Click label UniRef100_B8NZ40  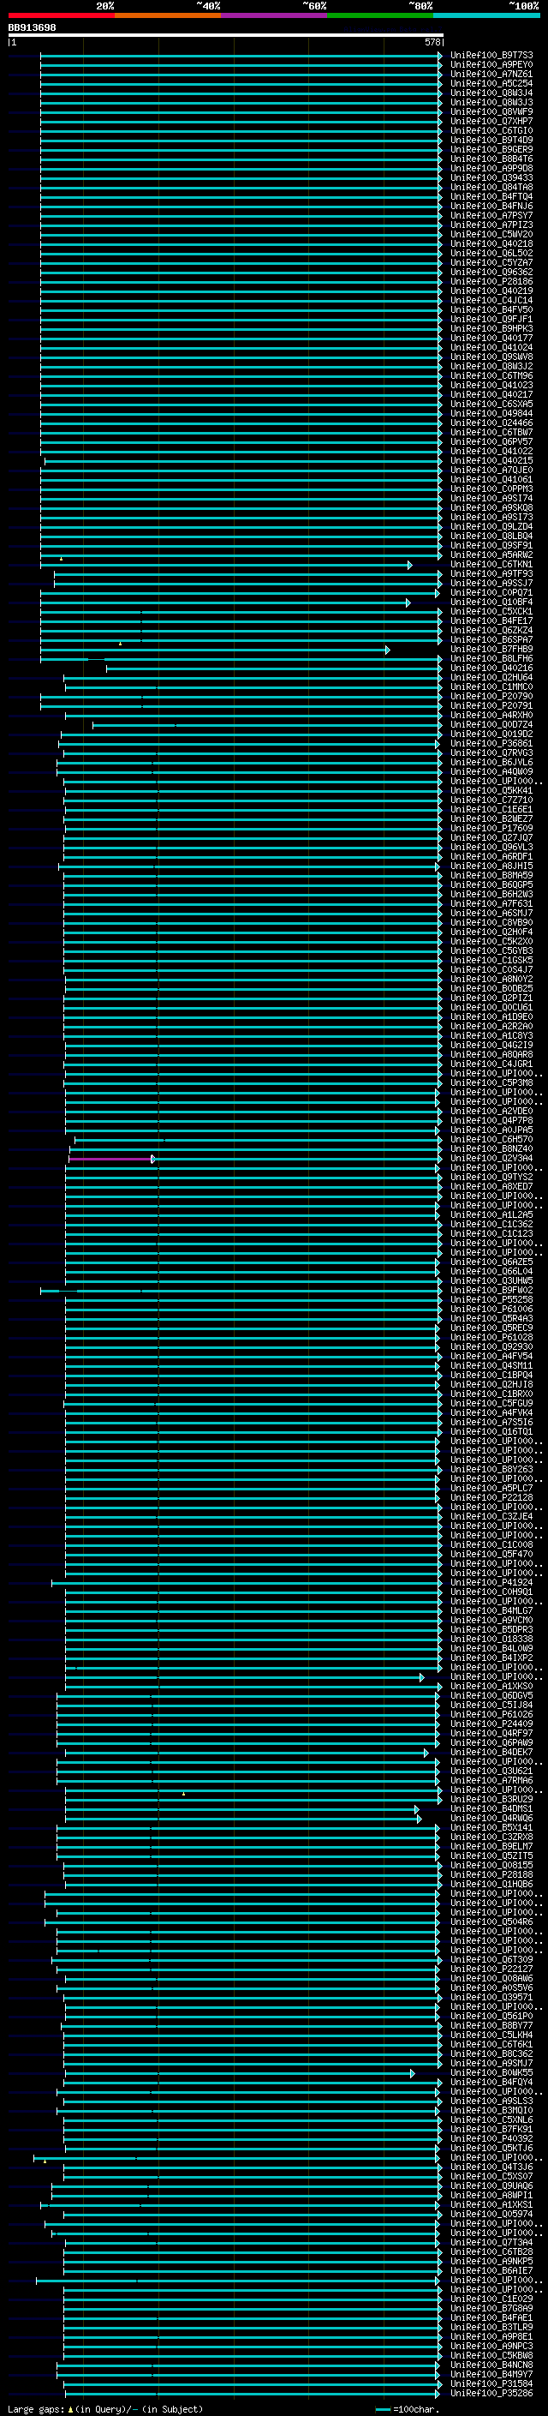tap(491, 1149)
